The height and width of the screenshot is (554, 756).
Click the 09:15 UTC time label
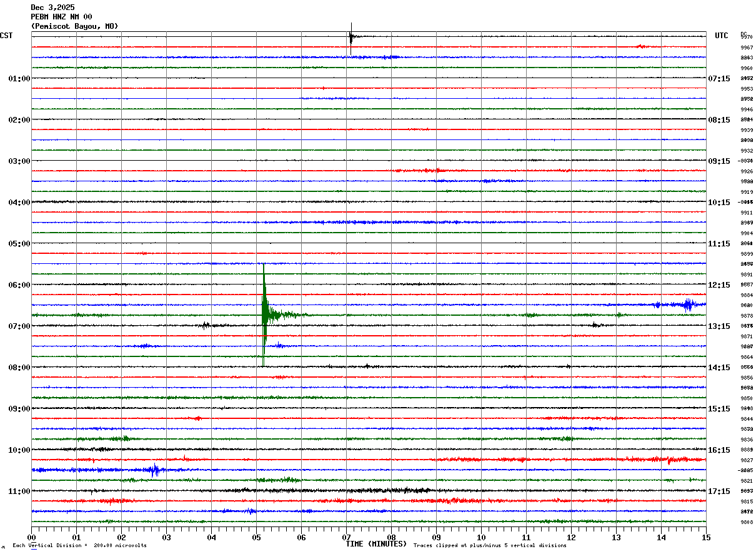click(719, 161)
